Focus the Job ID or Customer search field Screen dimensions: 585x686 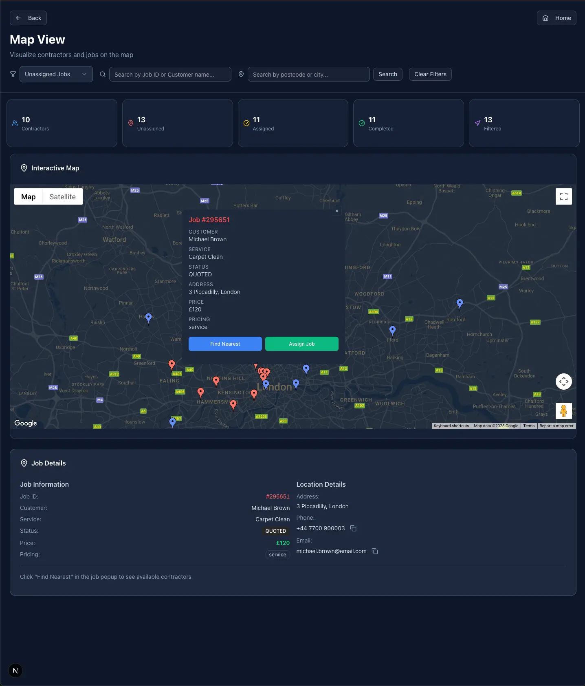pyautogui.click(x=170, y=74)
